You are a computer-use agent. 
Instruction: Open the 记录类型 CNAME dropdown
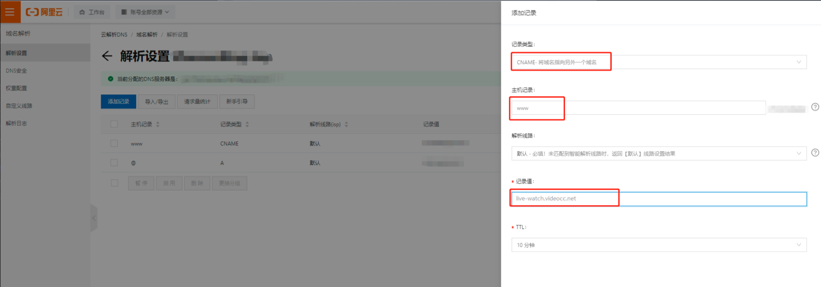point(659,62)
